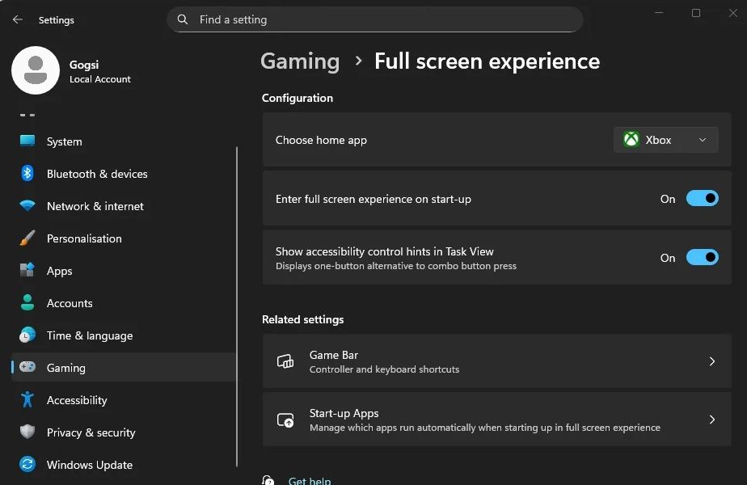Toggle the Enter full screen experience switch
Image resolution: width=747 pixels, height=485 pixels.
pyautogui.click(x=702, y=198)
